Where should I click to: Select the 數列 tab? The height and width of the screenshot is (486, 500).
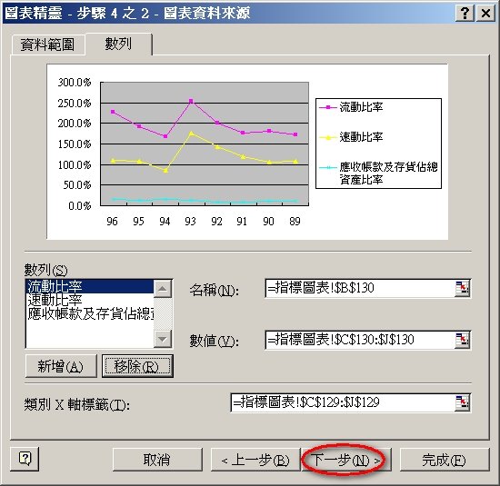[118, 44]
